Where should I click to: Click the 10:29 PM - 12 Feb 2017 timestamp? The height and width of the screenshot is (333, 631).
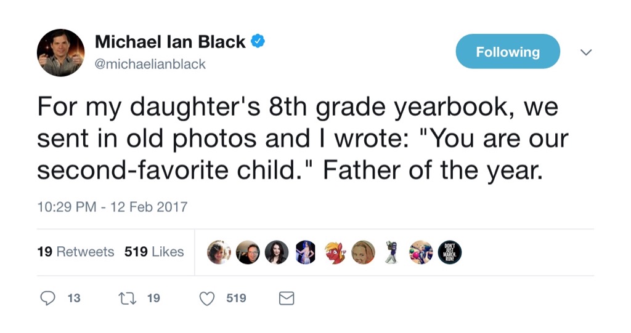[112, 207]
